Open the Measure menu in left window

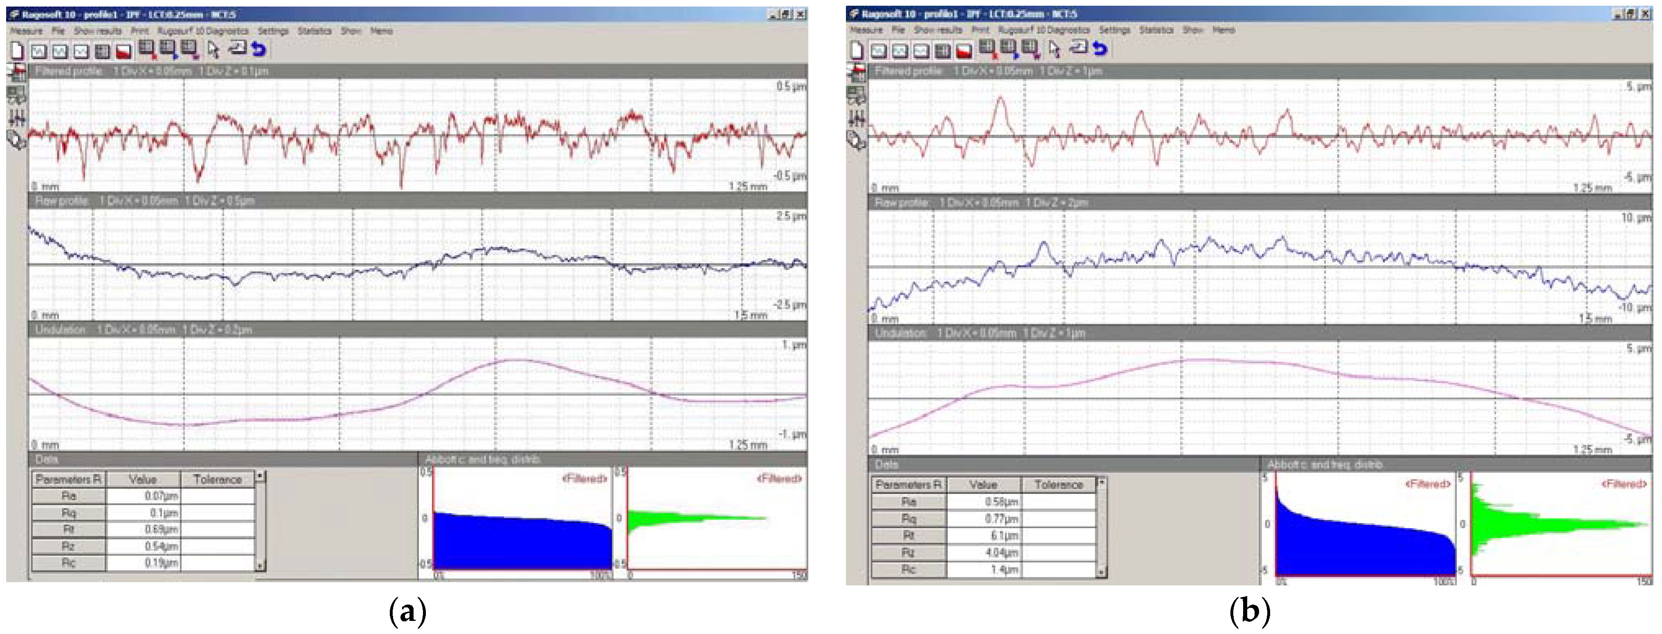[x=27, y=31]
